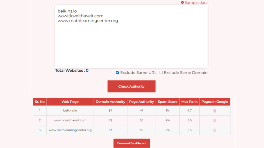Viewport: 264px width, 148px height.
Task: Click Moz Rank value 5.6
Action: (x=189, y=120)
